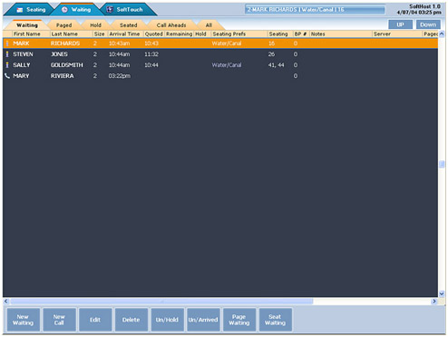
Task: Select the RICHARDS last name cell
Action: coord(65,43)
